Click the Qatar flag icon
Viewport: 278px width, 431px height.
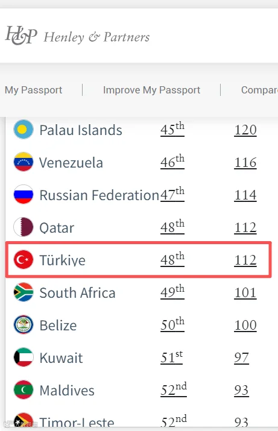[x=24, y=227]
